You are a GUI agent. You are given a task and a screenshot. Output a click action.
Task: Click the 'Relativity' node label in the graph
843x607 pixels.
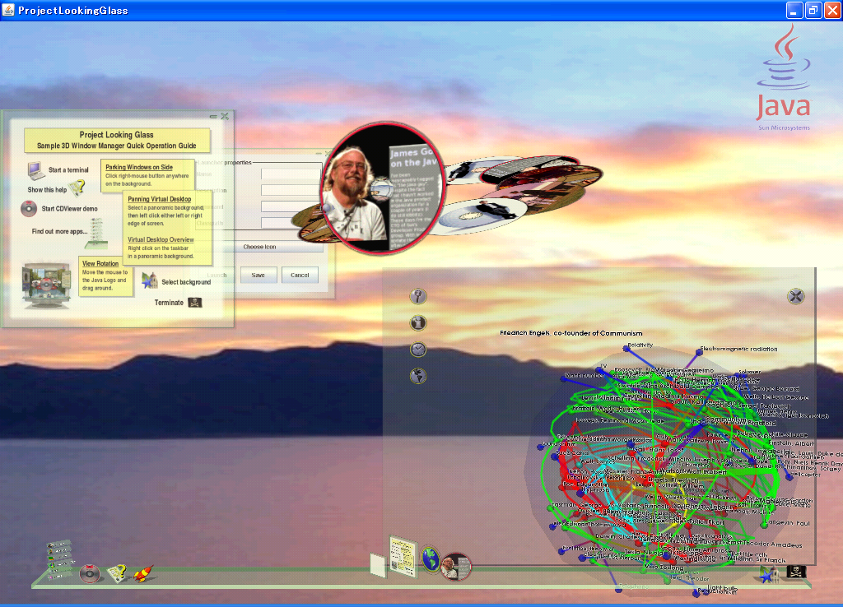[x=640, y=345]
